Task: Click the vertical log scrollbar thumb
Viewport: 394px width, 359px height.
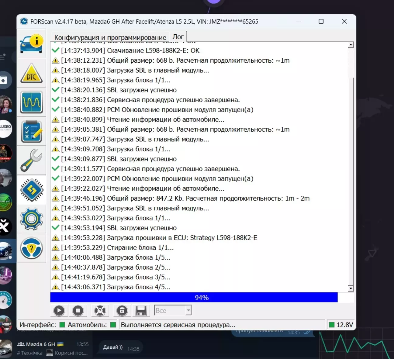Action: (351, 181)
